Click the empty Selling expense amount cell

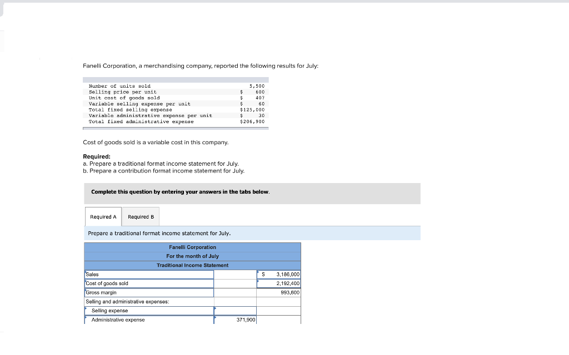coord(234,311)
